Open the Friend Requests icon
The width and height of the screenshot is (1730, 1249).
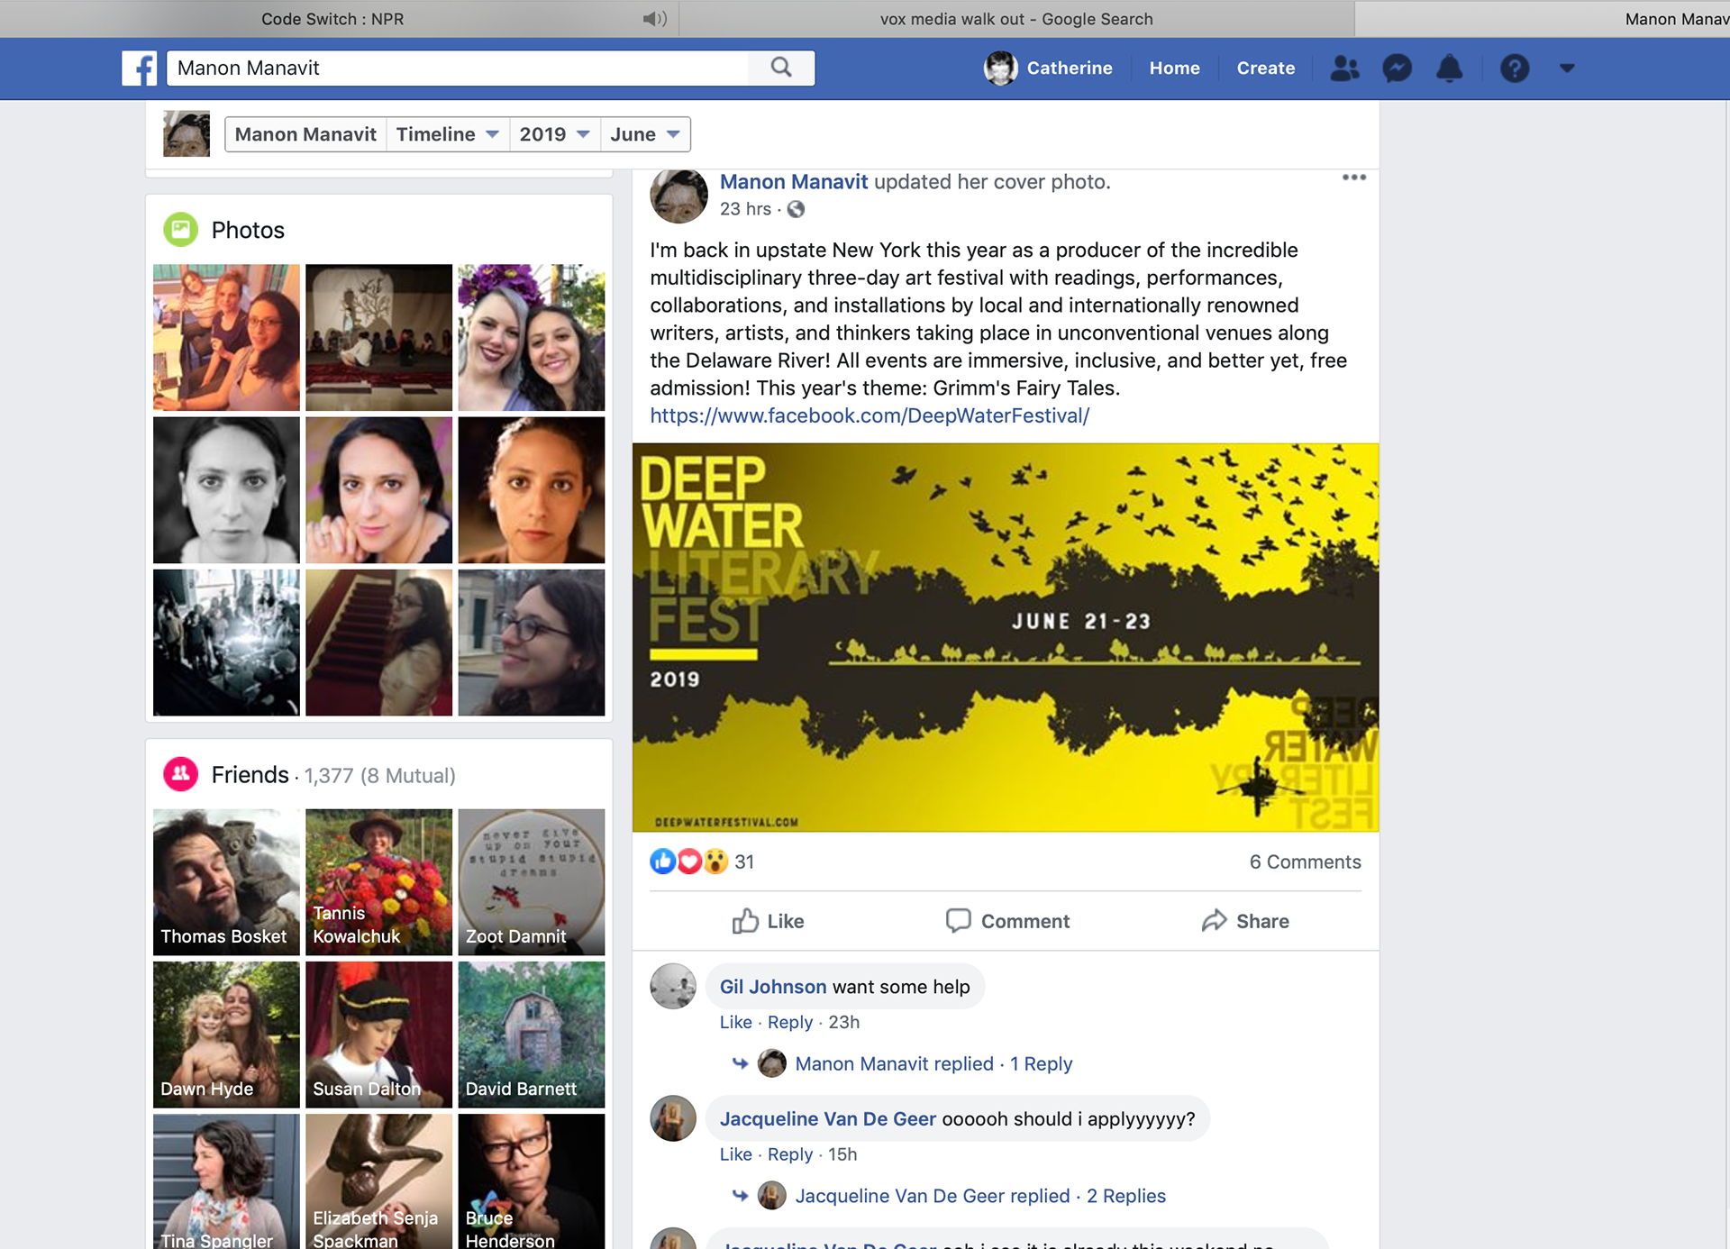(x=1344, y=68)
